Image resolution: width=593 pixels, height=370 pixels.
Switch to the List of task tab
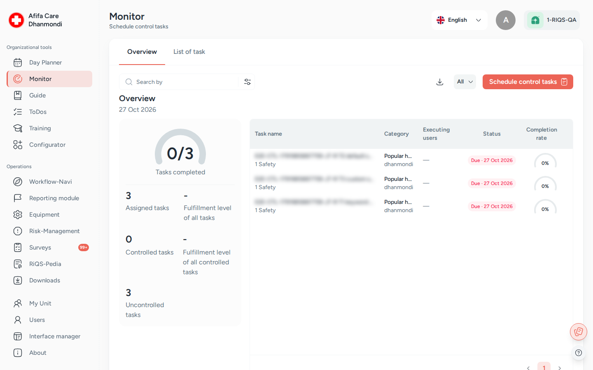[189, 52]
